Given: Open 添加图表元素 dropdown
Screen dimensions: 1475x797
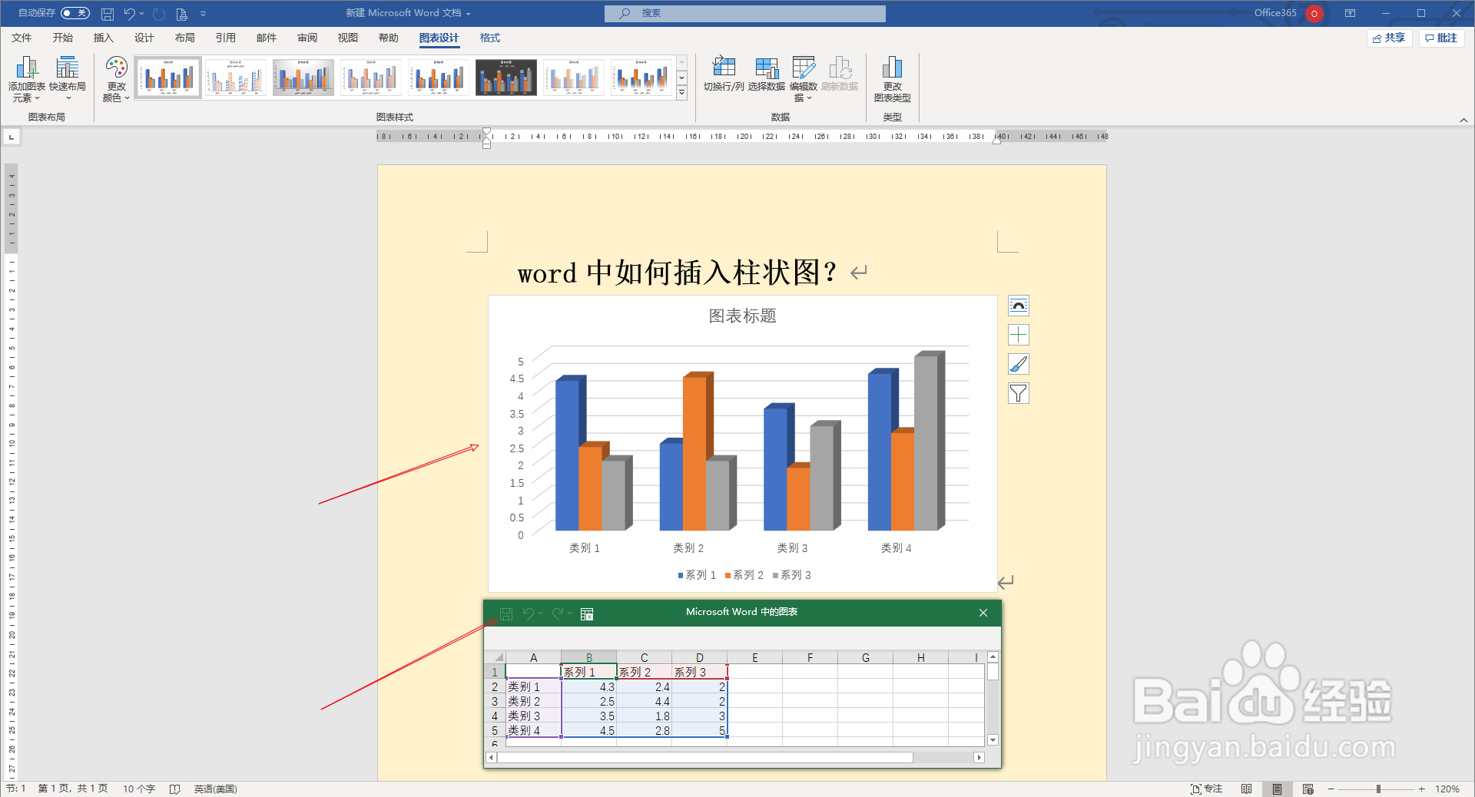Looking at the screenshot, I should pyautogui.click(x=26, y=79).
